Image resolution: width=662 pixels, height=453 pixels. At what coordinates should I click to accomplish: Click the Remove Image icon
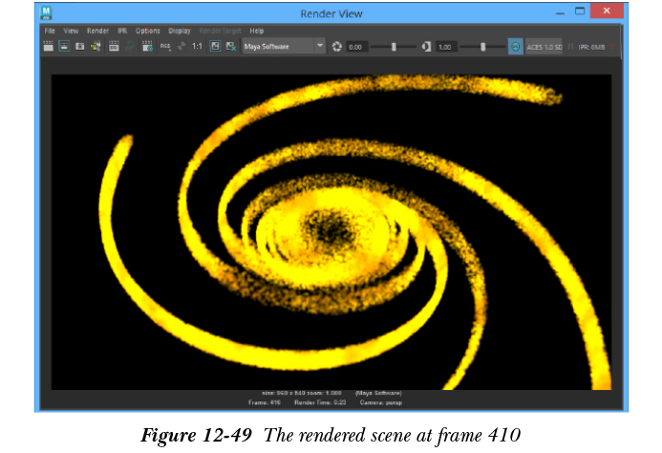pos(230,46)
